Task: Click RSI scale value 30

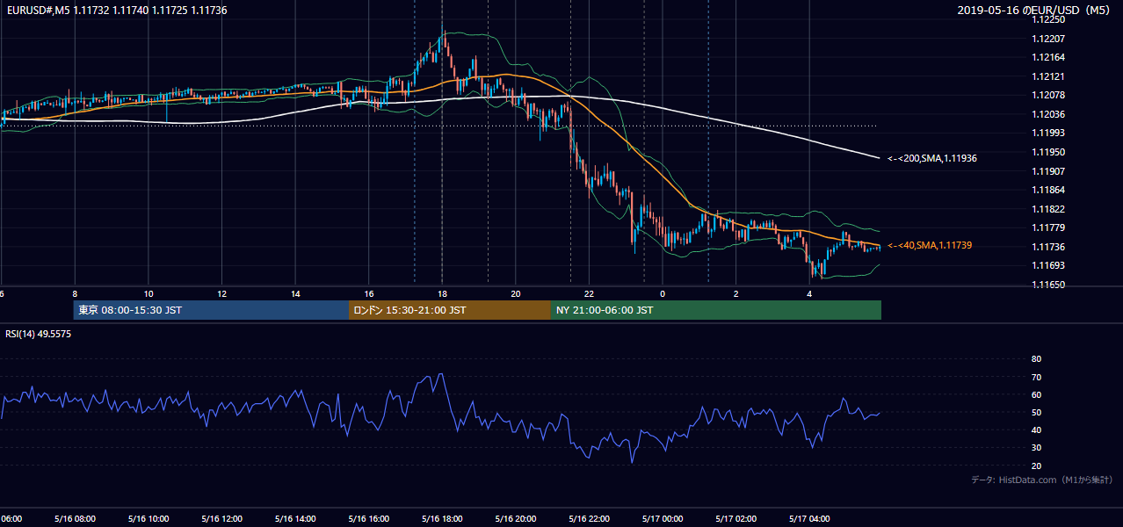Action: pos(1036,447)
